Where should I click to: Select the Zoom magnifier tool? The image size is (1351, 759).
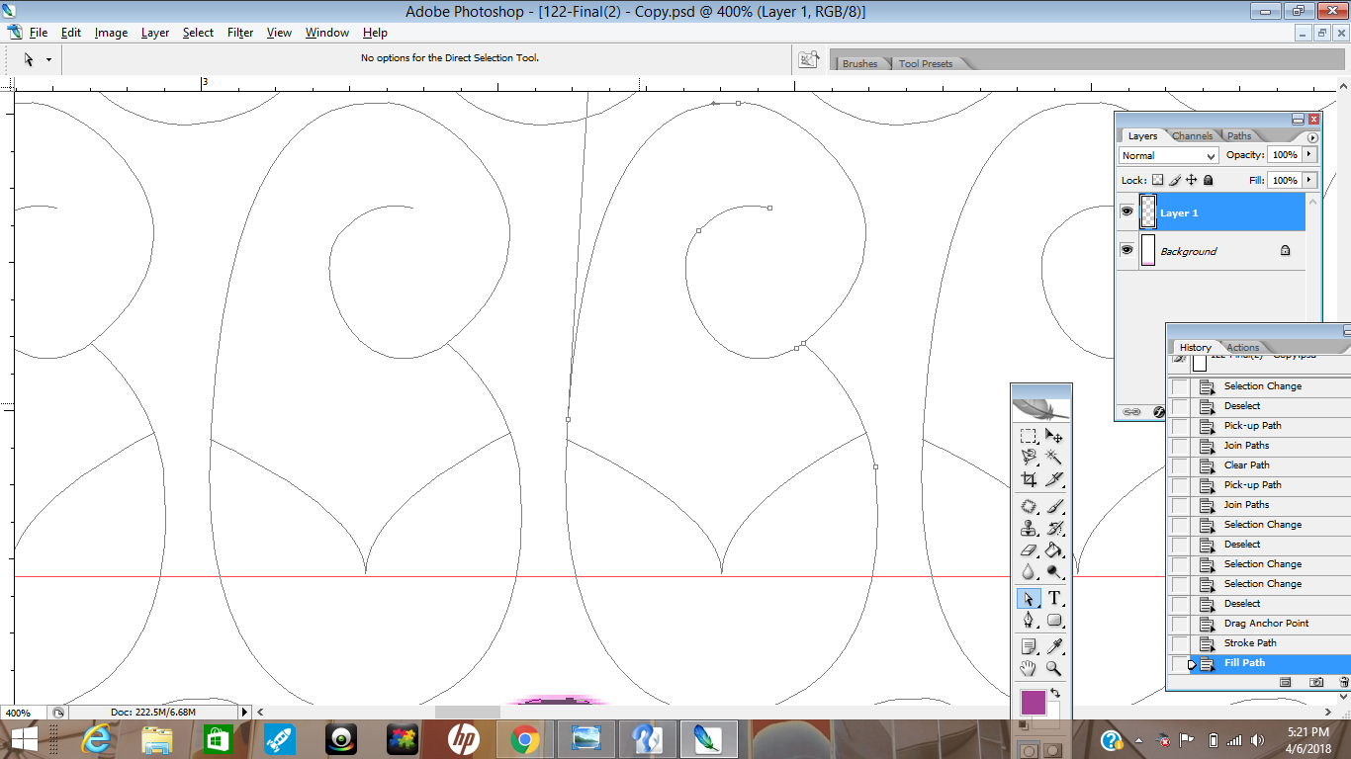pyautogui.click(x=1054, y=668)
